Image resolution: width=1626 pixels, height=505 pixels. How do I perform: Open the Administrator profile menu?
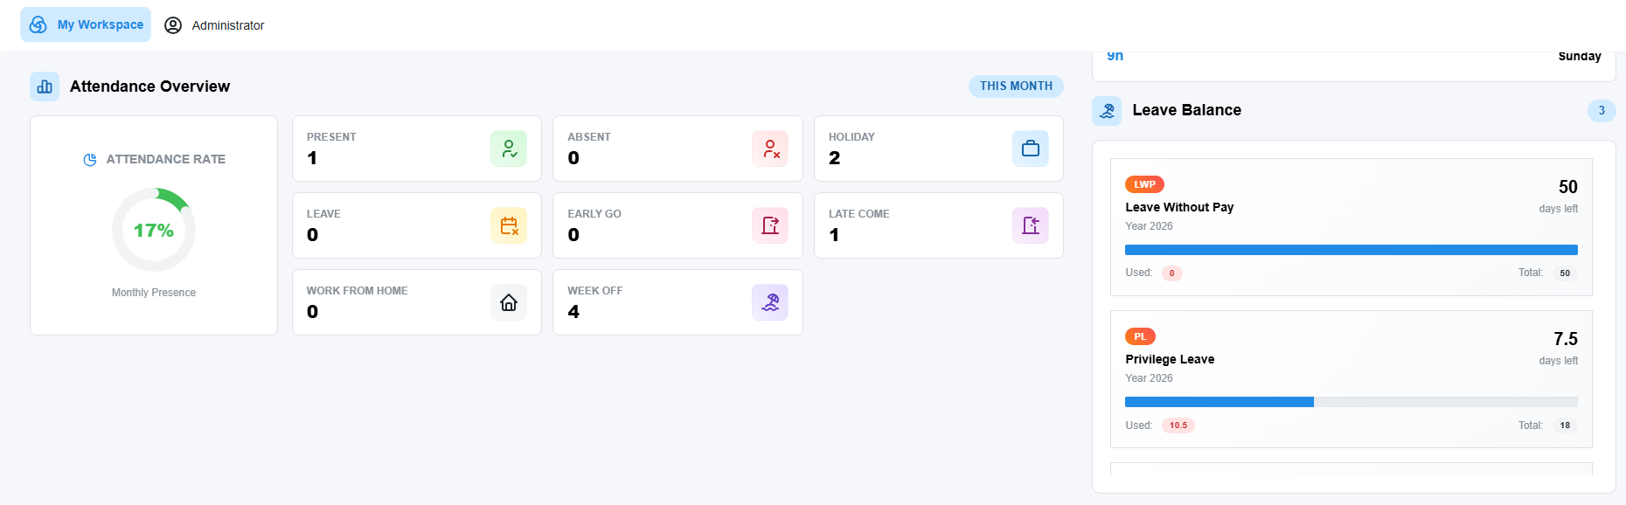214,25
